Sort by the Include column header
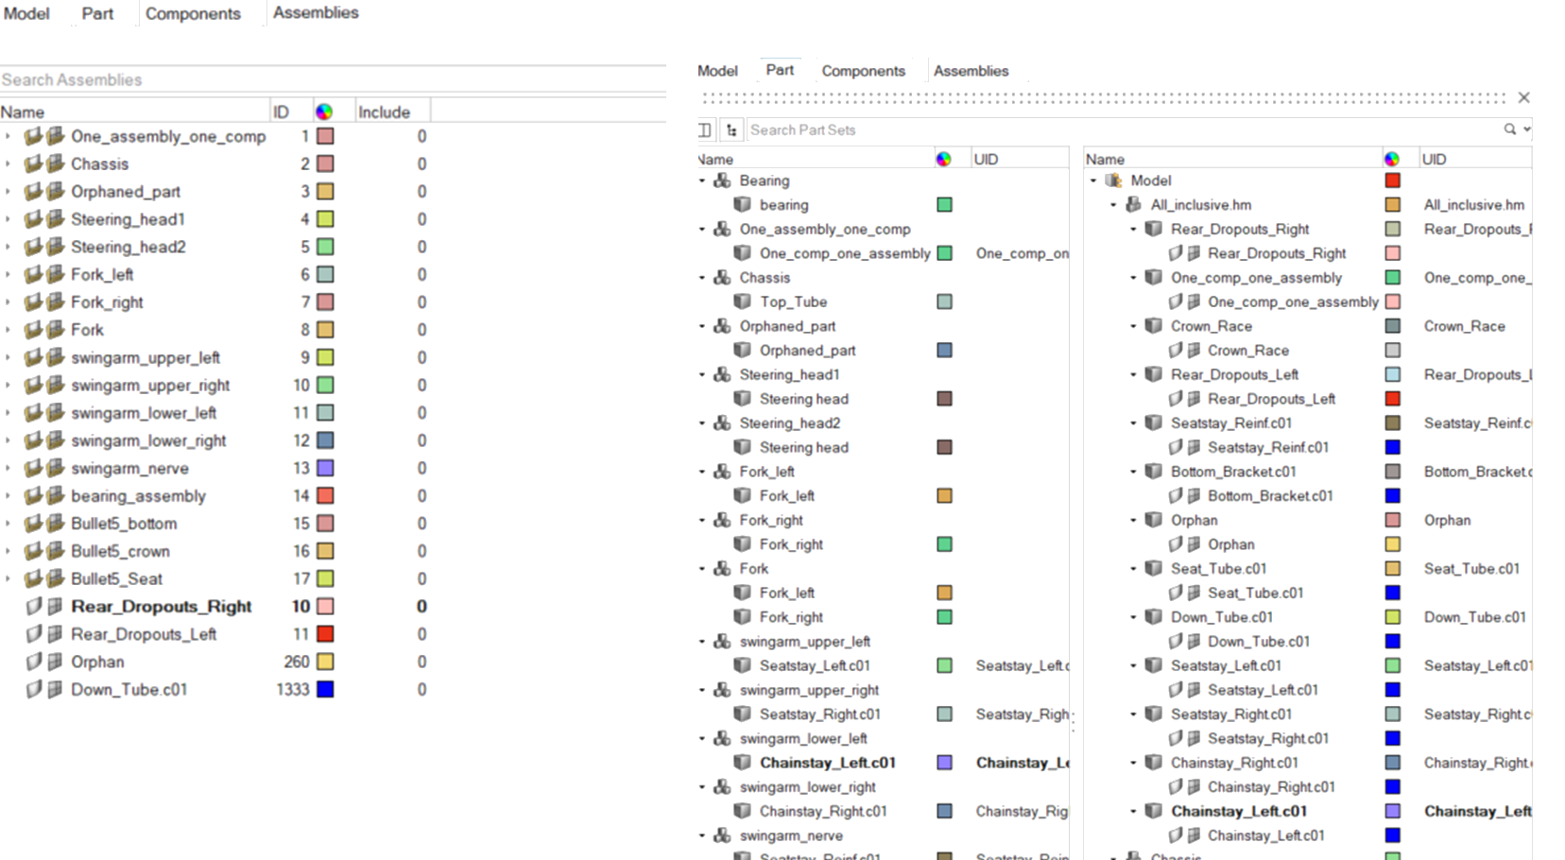Image resolution: width=1565 pixels, height=860 pixels. pyautogui.click(x=384, y=112)
